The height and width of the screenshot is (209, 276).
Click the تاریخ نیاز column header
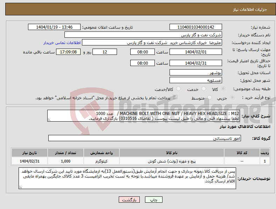click(29, 153)
